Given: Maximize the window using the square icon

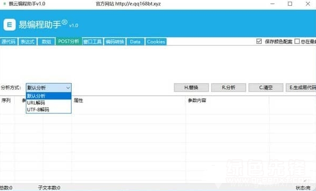Looking at the screenshot, I should [290, 4].
